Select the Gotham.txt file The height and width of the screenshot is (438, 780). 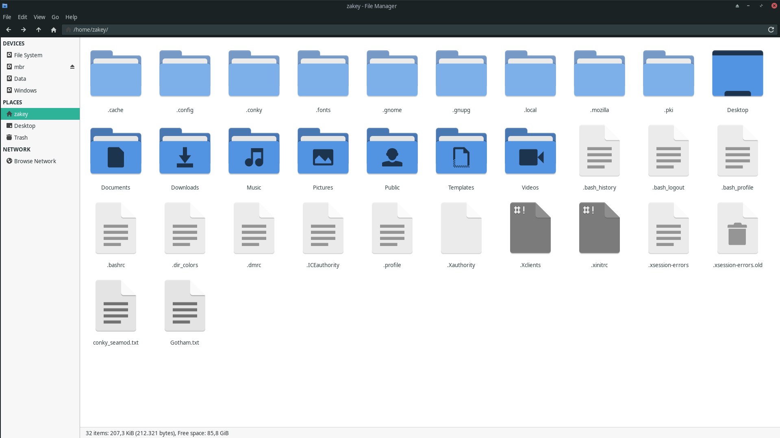click(x=185, y=306)
